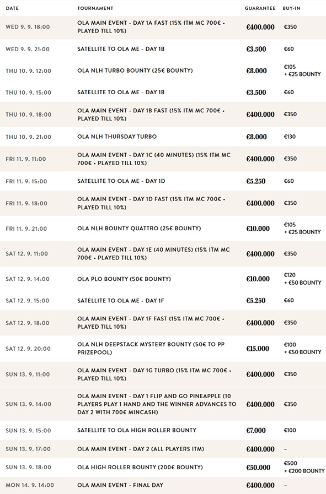
Task: Select OLA Main Event Day 2 row
Action: (x=163, y=449)
